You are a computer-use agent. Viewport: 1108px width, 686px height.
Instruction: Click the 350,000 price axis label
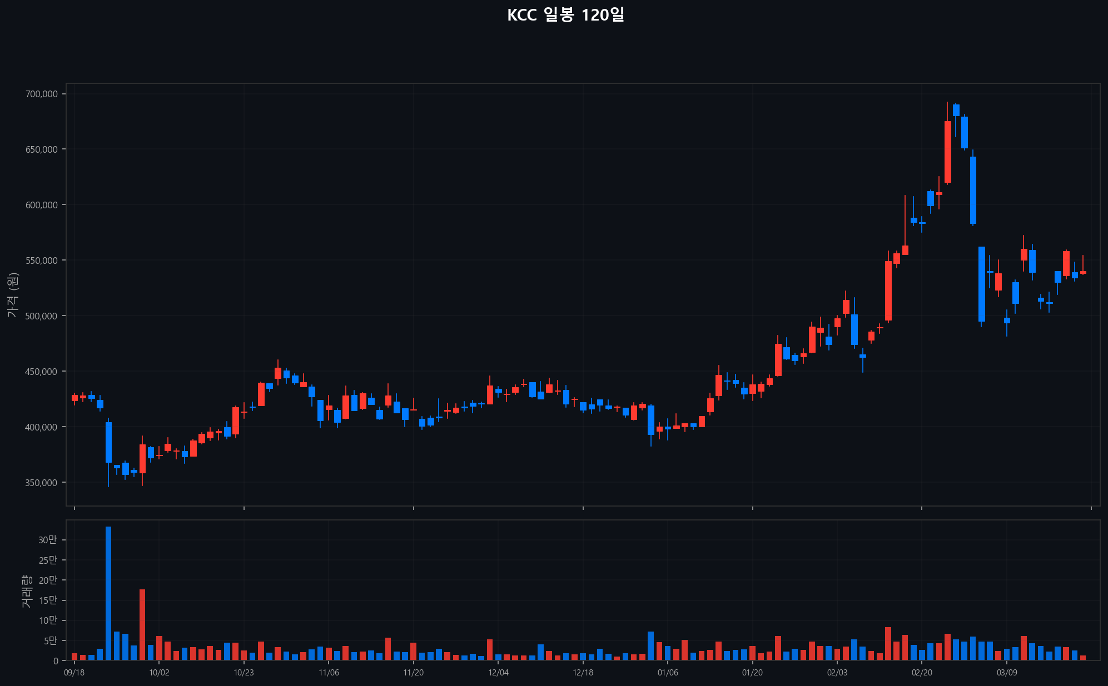pyautogui.click(x=42, y=483)
